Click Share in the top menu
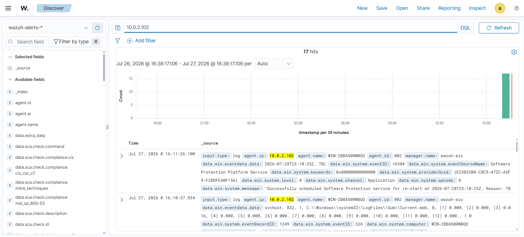 point(423,8)
